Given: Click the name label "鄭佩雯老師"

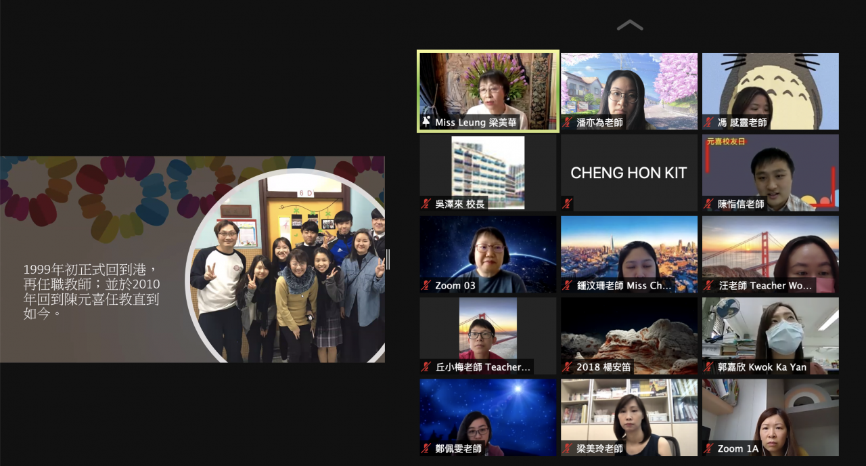Looking at the screenshot, I should [459, 448].
